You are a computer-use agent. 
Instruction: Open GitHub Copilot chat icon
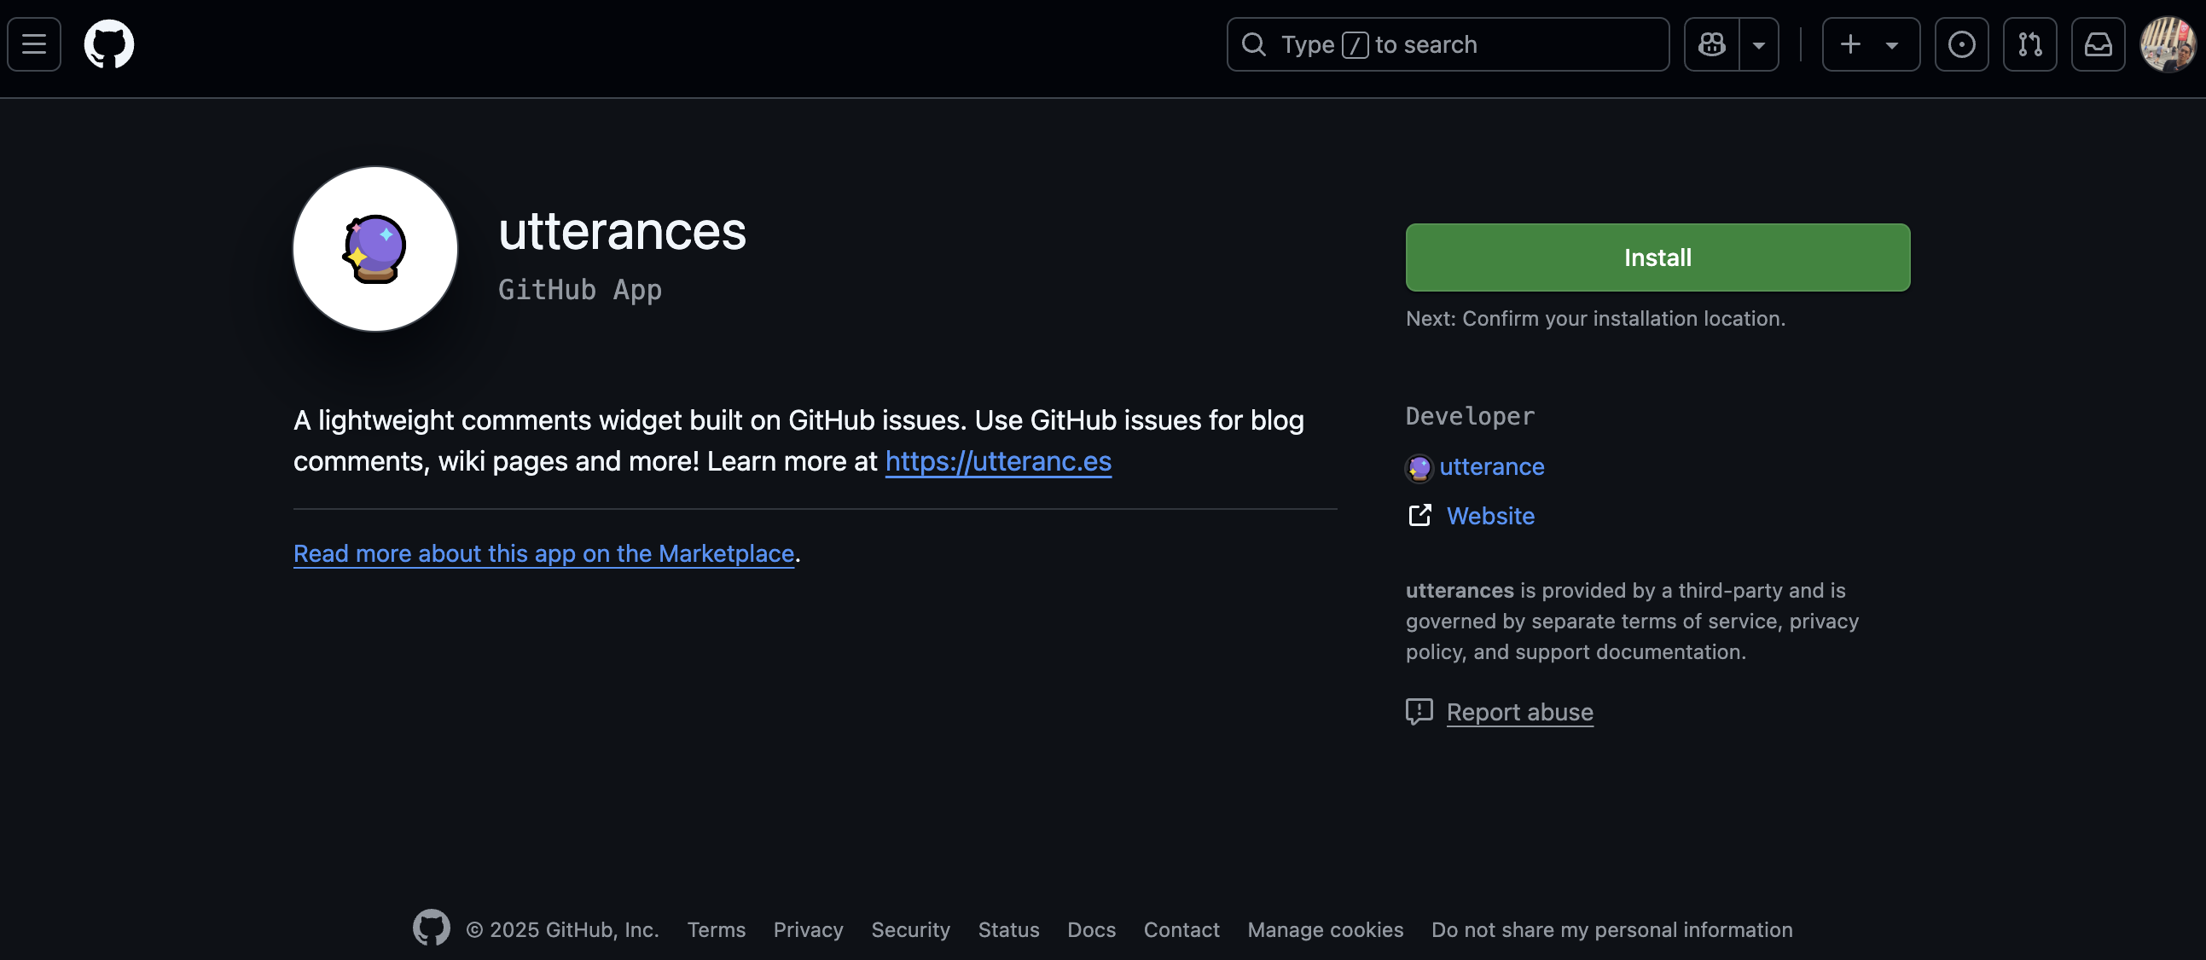pos(1712,44)
